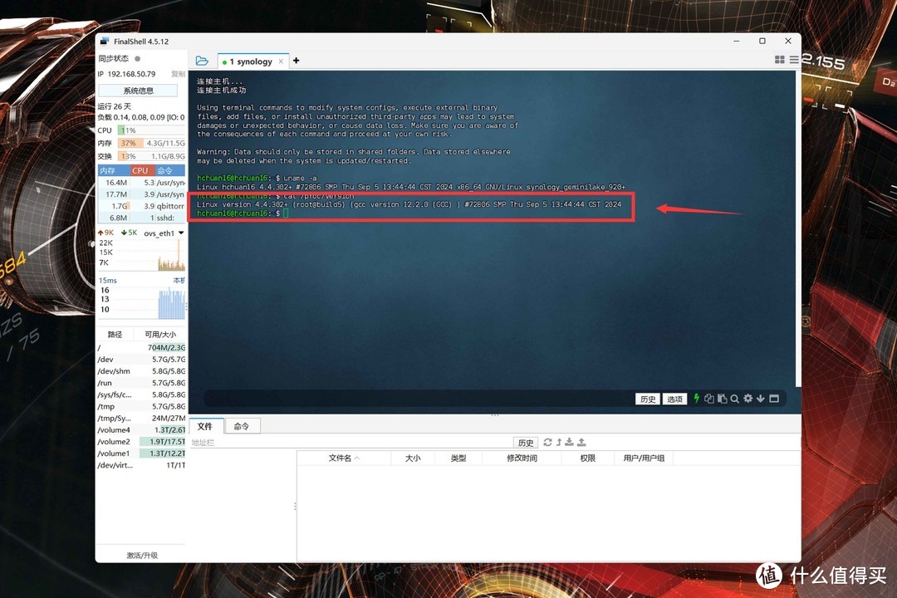Select the /tmp/Sy... disk row
The height and width of the screenshot is (598, 897).
pos(141,419)
